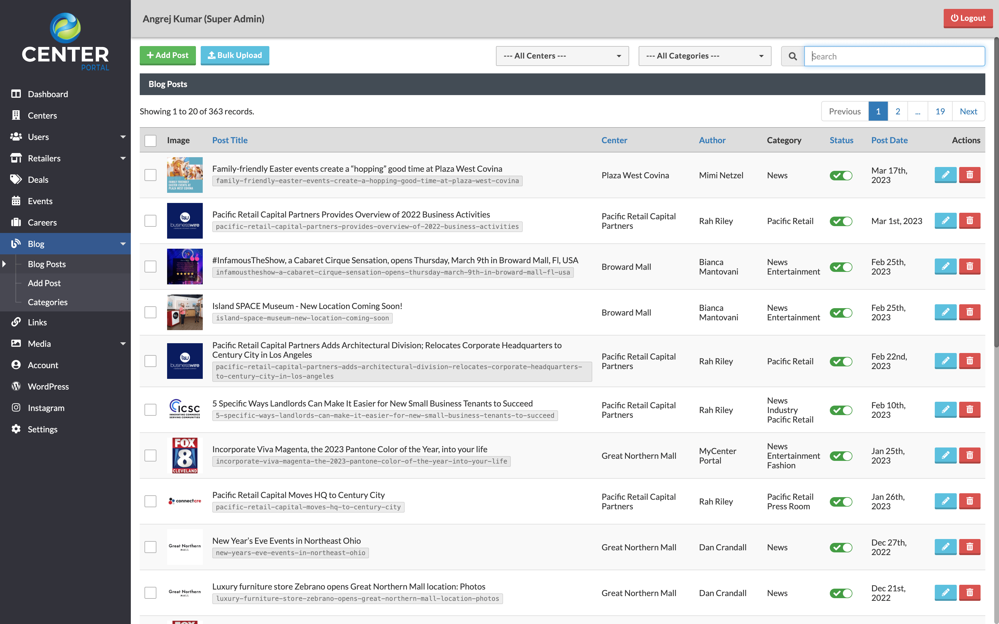Navigate to the Dashboard menu item
This screenshot has height=624, width=999.
tap(48, 94)
